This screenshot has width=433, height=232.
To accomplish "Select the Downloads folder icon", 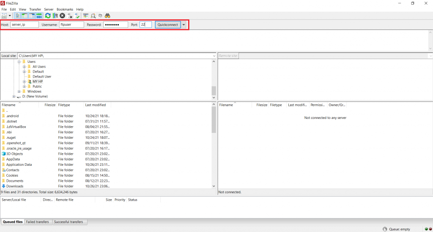I will tap(3, 186).
